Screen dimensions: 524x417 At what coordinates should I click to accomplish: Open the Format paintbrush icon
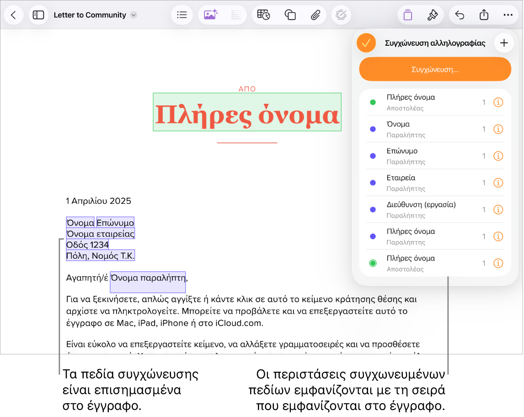tap(433, 15)
